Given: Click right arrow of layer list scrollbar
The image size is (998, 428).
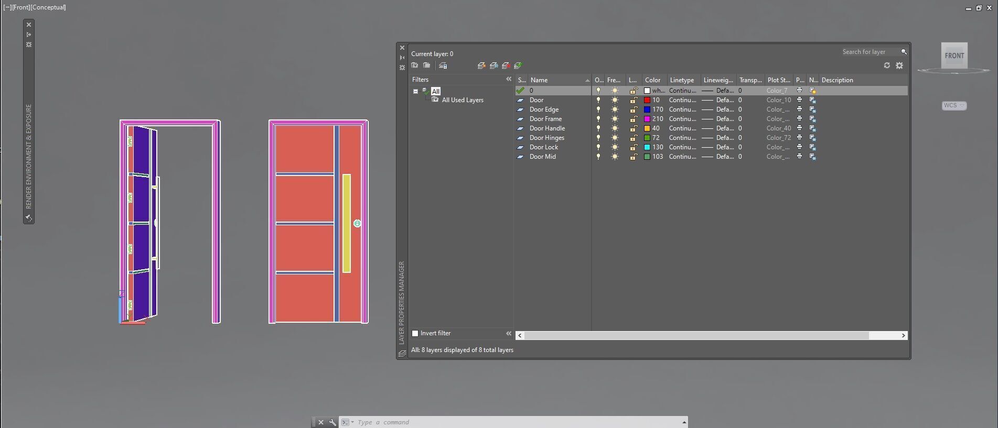Looking at the screenshot, I should 903,335.
